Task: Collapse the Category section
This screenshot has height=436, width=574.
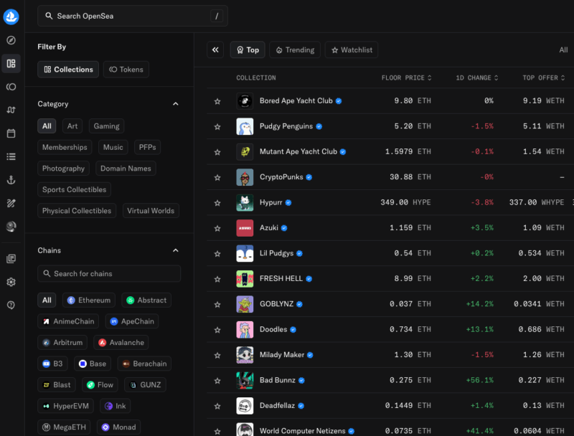Action: tap(176, 104)
